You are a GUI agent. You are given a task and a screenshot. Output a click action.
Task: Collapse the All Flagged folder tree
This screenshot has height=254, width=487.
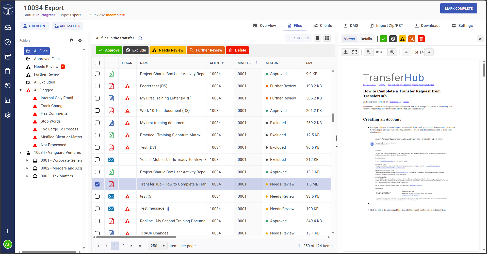point(21,90)
